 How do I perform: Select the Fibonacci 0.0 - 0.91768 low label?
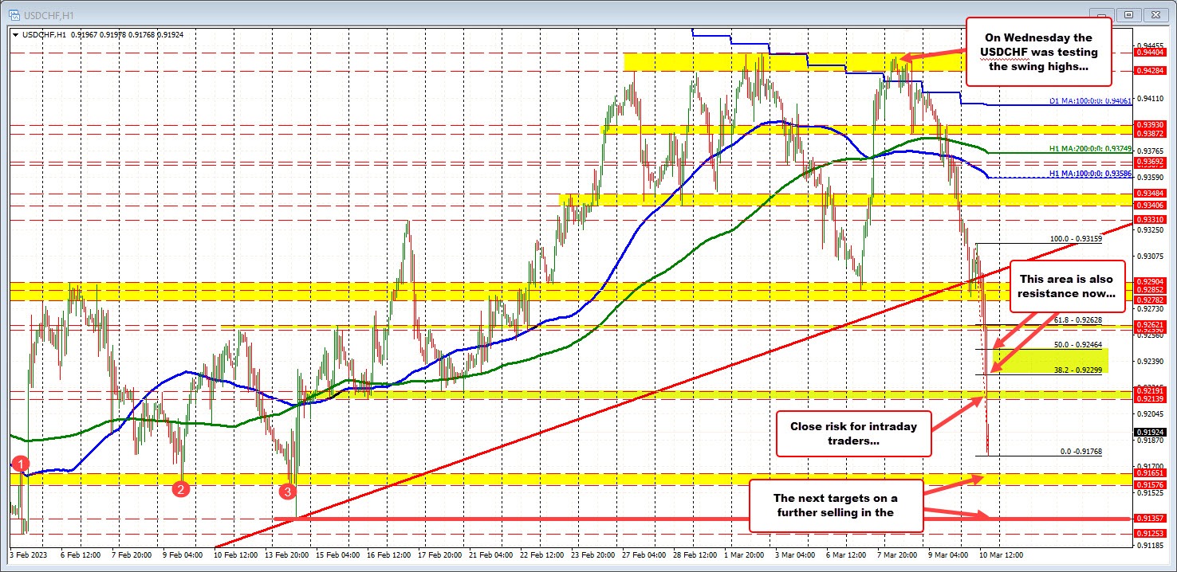(x=1080, y=452)
